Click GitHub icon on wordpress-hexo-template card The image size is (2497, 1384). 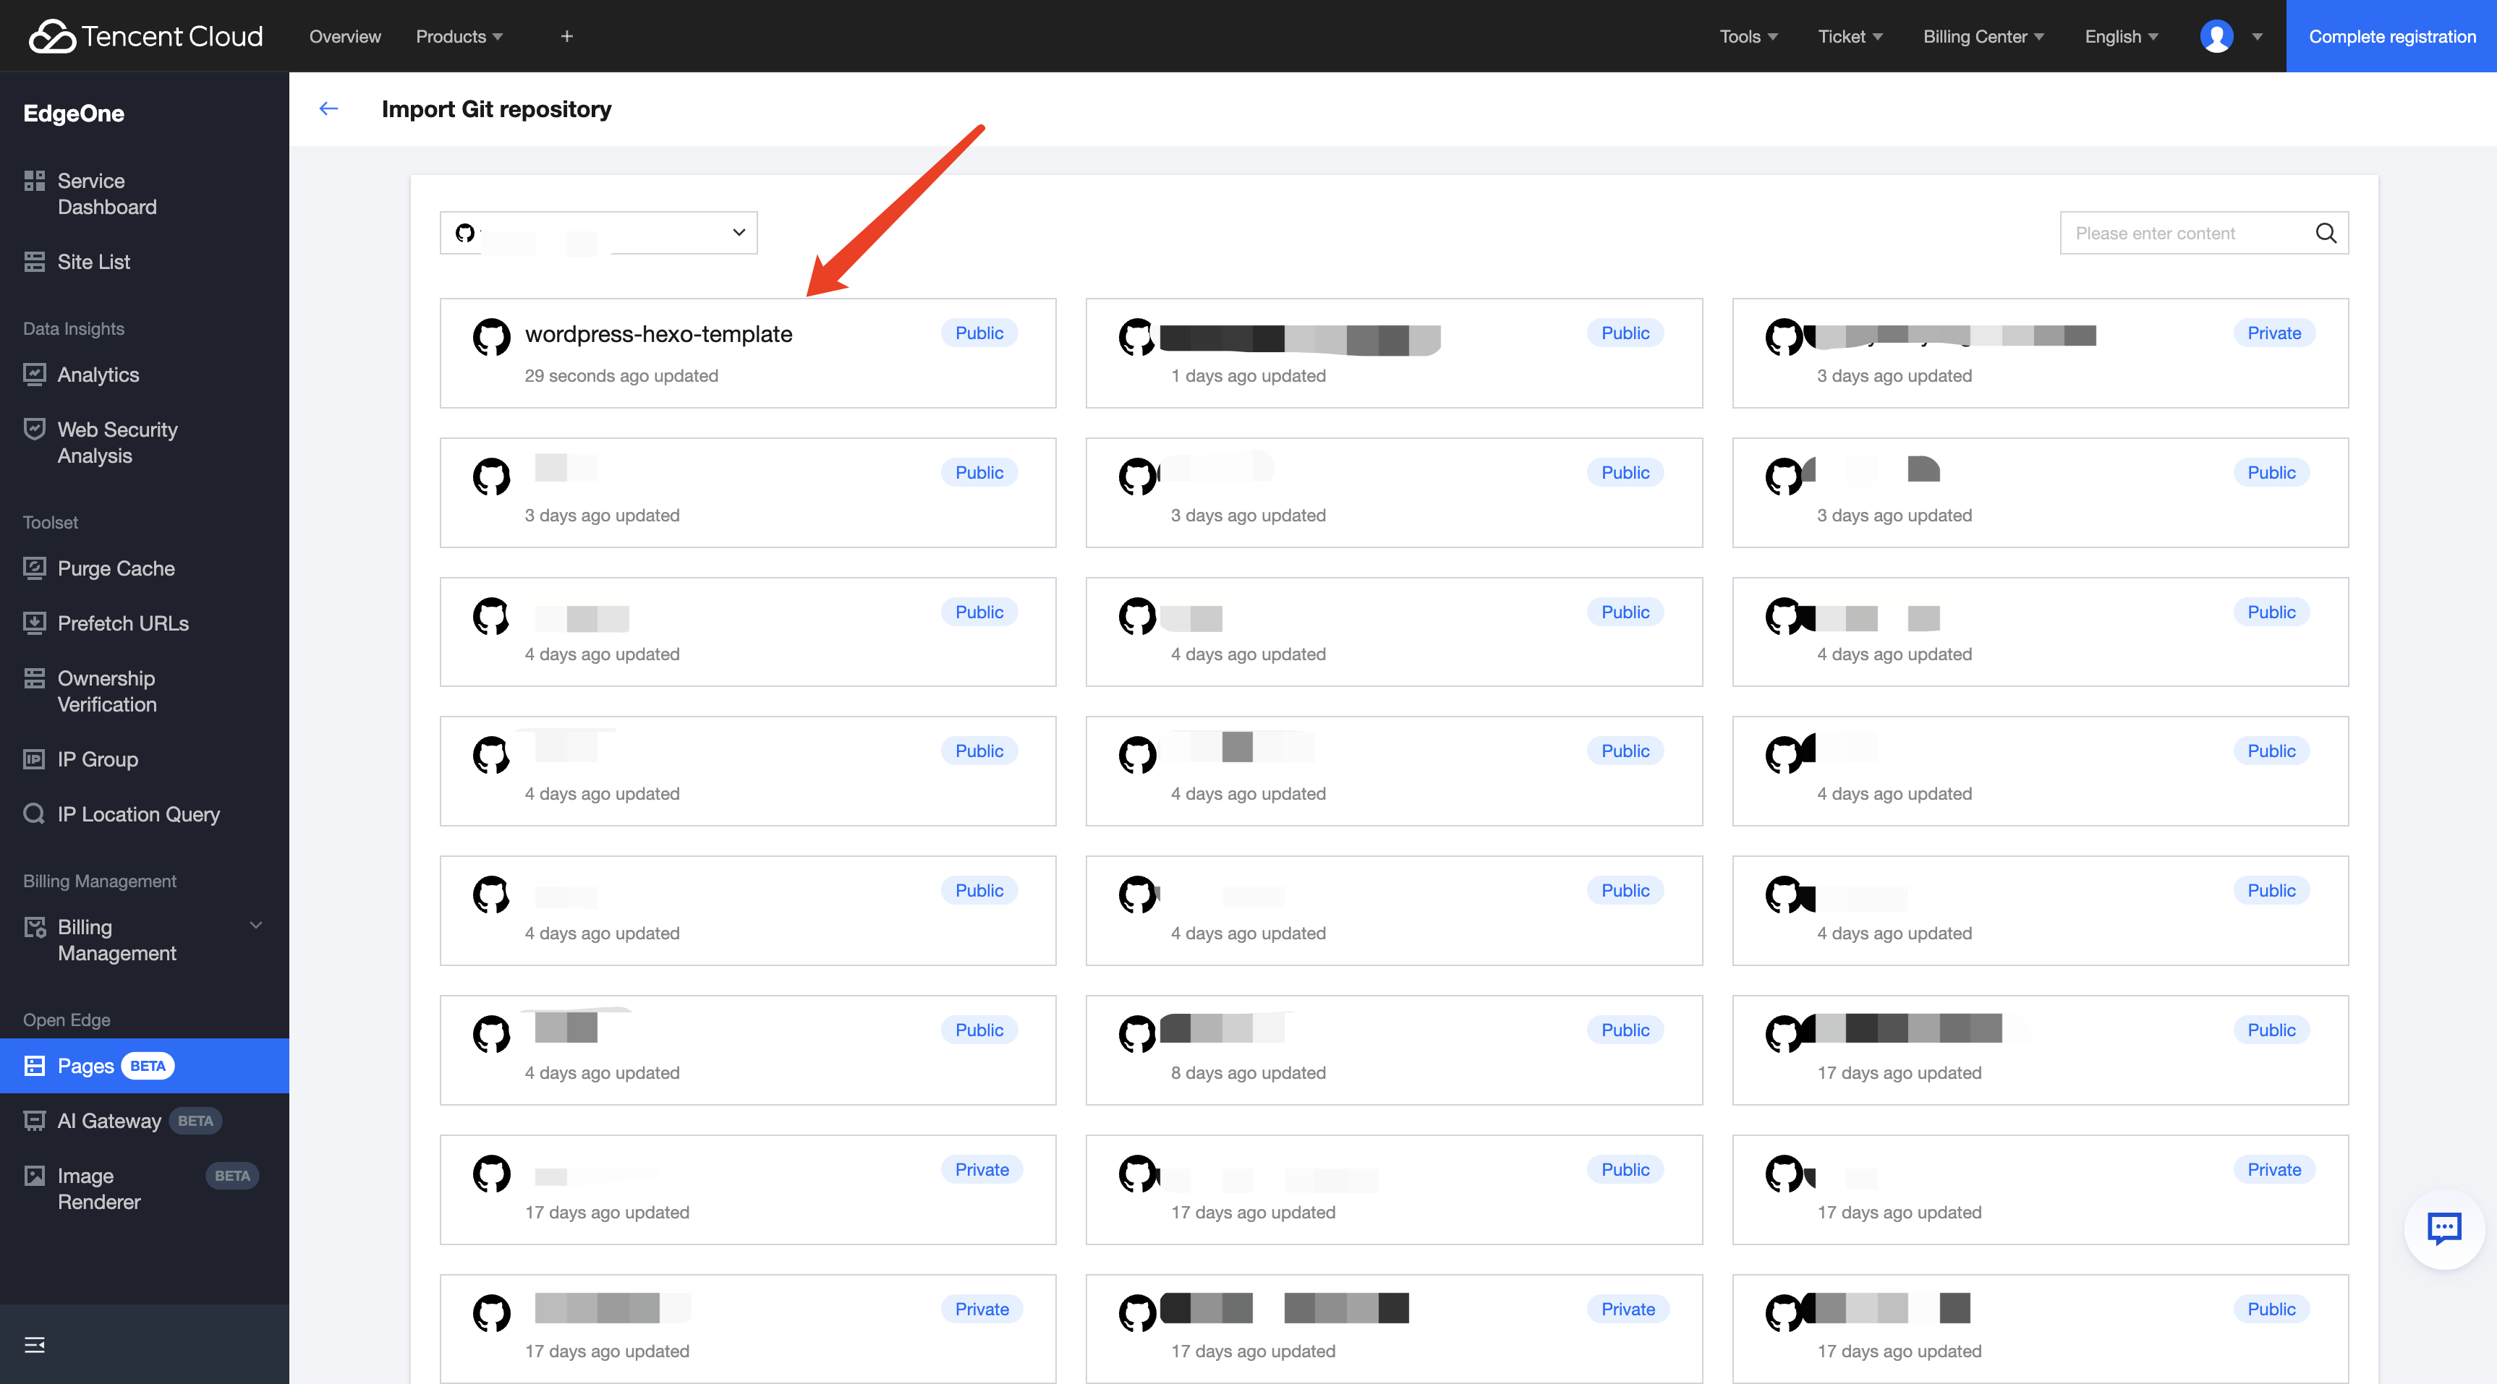coord(491,336)
